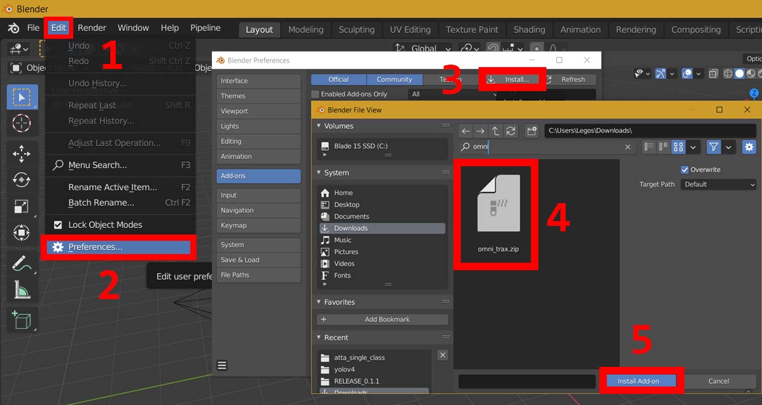Open the viewport editor type dropdown
762x405 pixels.
coord(18,49)
